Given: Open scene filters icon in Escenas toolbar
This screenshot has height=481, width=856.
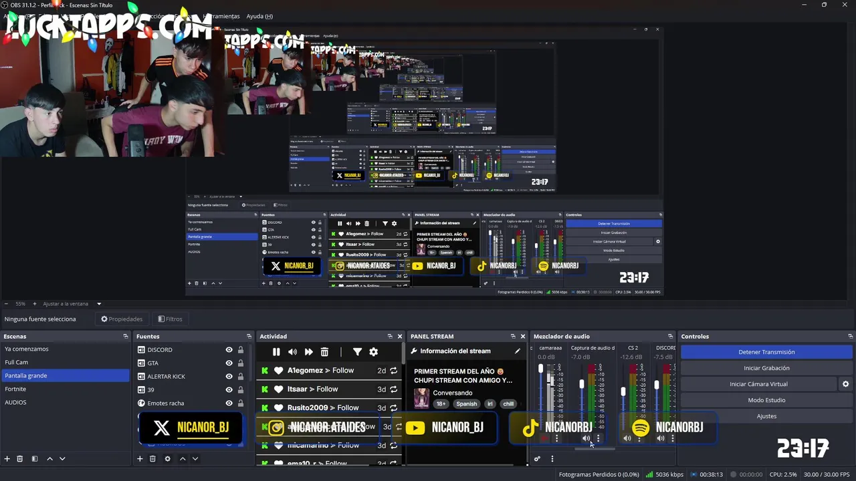Looking at the screenshot, I should click(34, 459).
